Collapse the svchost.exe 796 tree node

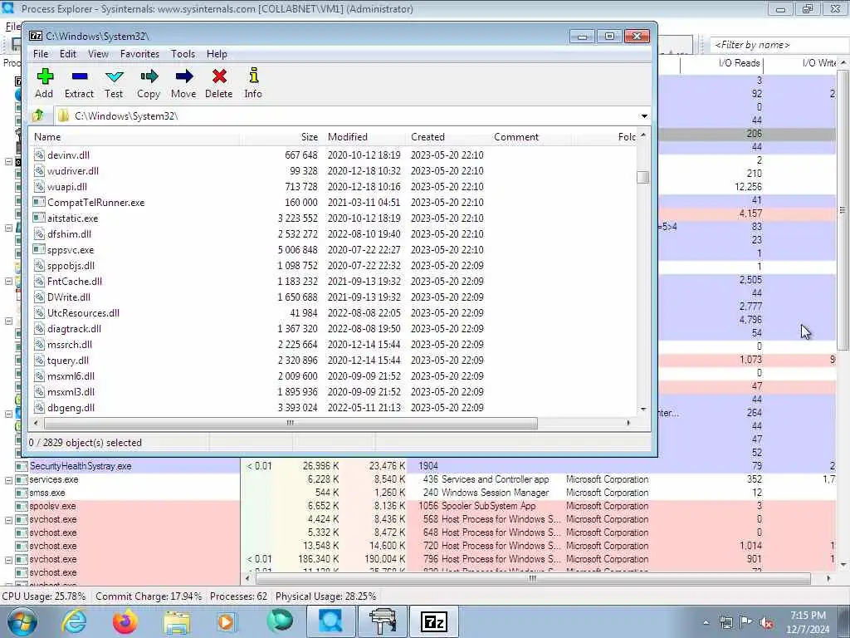(8, 559)
